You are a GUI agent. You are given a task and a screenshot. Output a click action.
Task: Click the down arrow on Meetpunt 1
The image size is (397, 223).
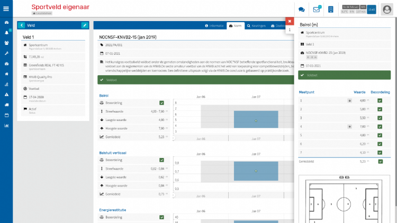point(349,100)
